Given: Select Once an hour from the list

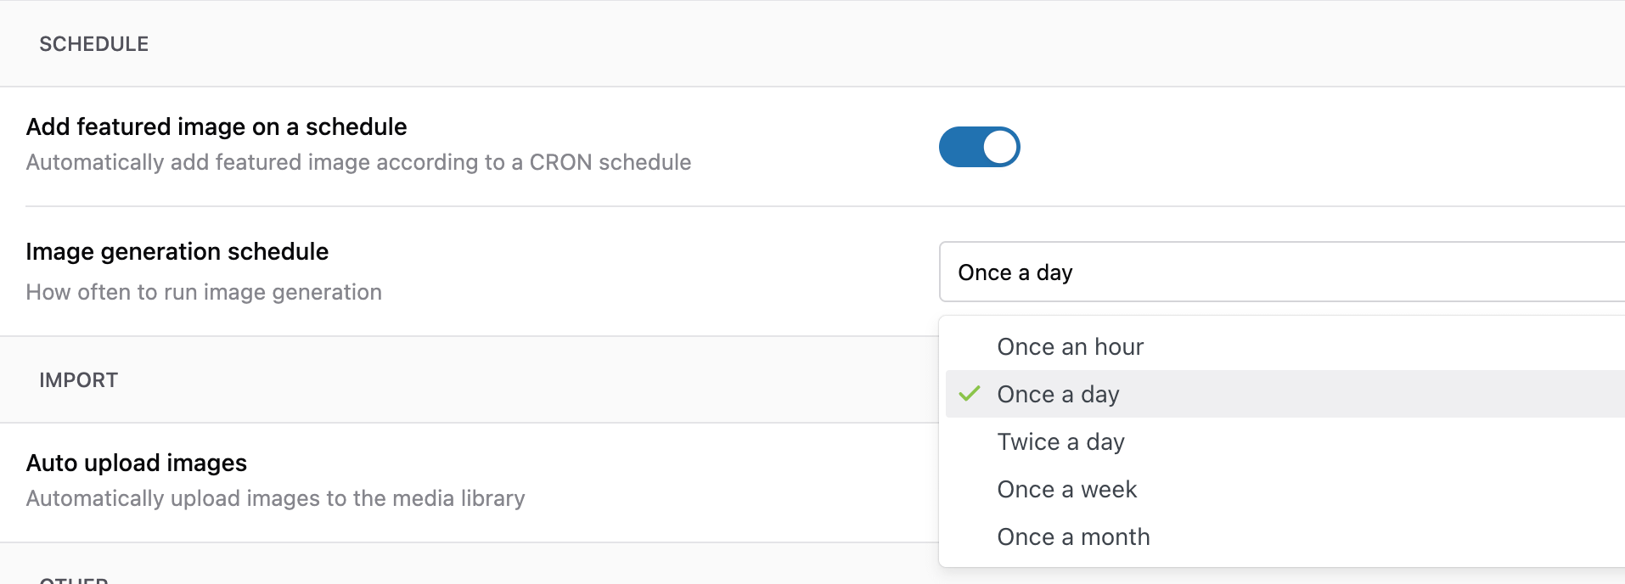Looking at the screenshot, I should [1070, 346].
